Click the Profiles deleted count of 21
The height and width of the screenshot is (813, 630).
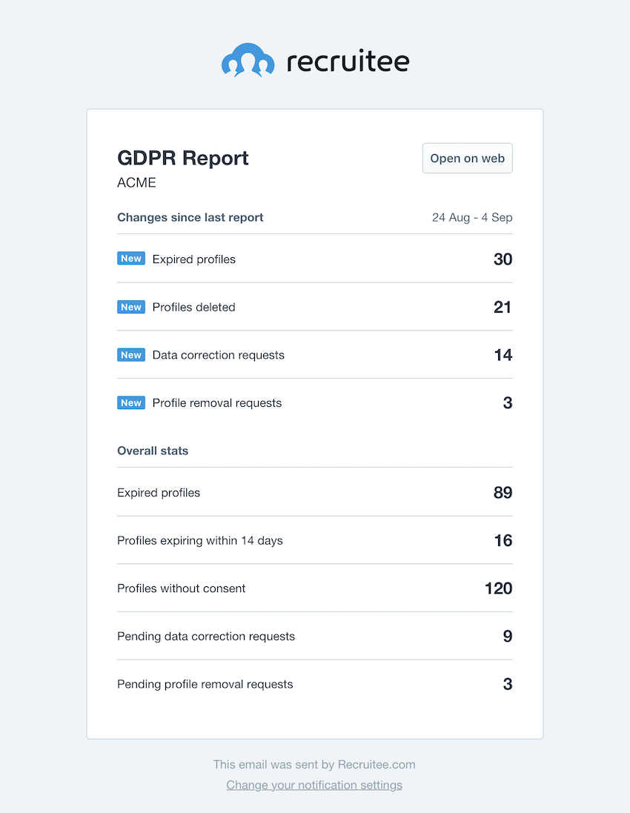point(503,307)
